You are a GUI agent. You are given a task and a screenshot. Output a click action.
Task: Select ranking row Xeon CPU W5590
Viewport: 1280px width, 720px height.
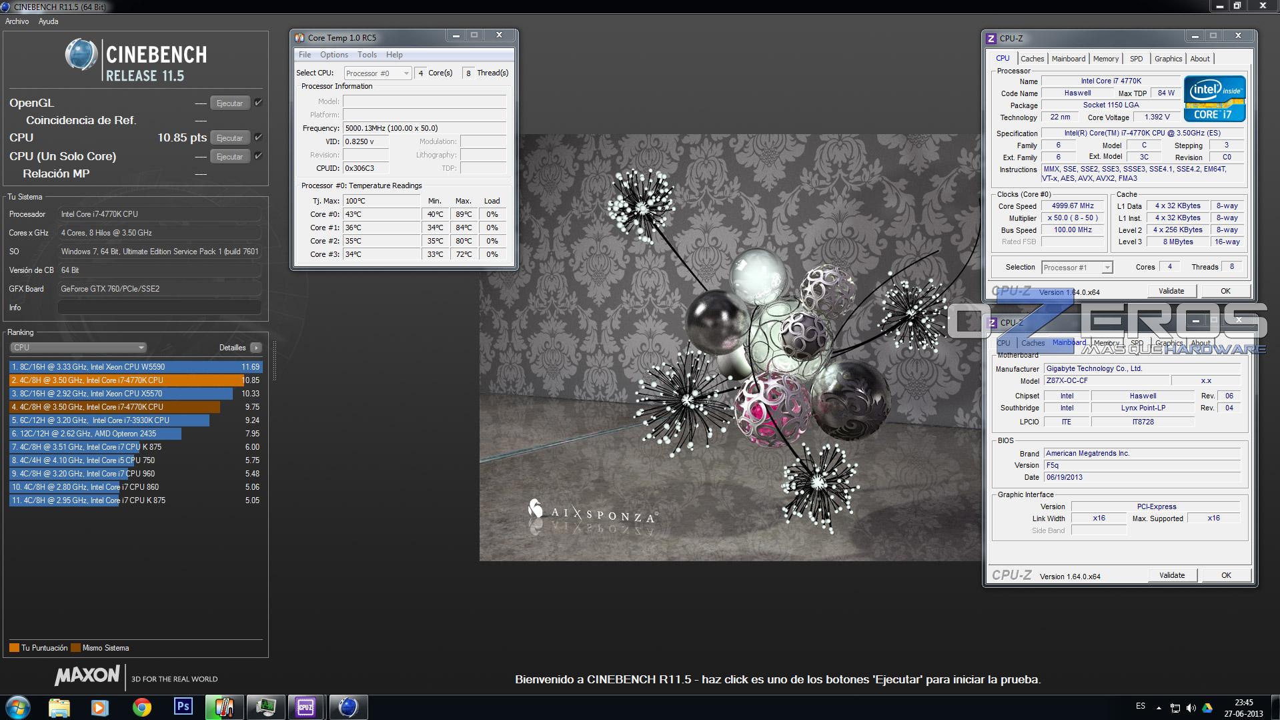tap(135, 367)
